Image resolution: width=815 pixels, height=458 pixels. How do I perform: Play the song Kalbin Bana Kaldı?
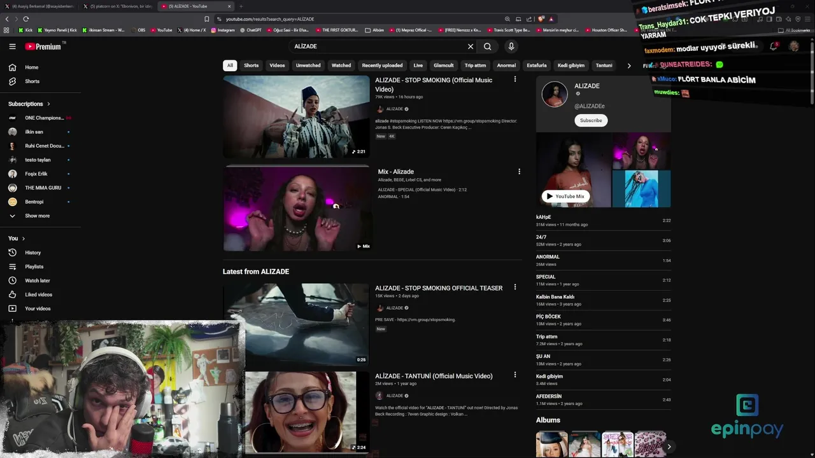click(603, 300)
